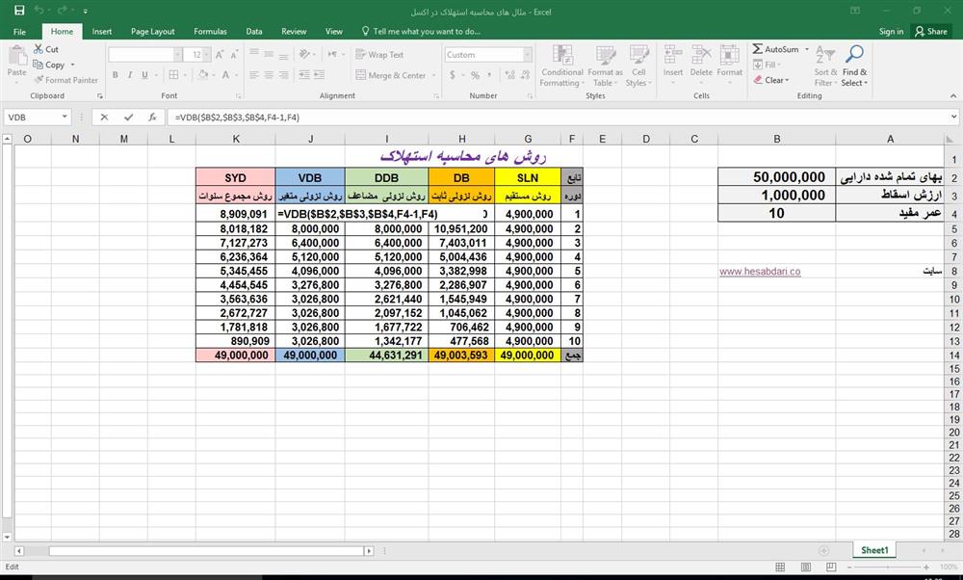Viewport: 963px width, 580px height.
Task: Expand the Name Box dropdown showing VDB
Action: click(x=65, y=117)
